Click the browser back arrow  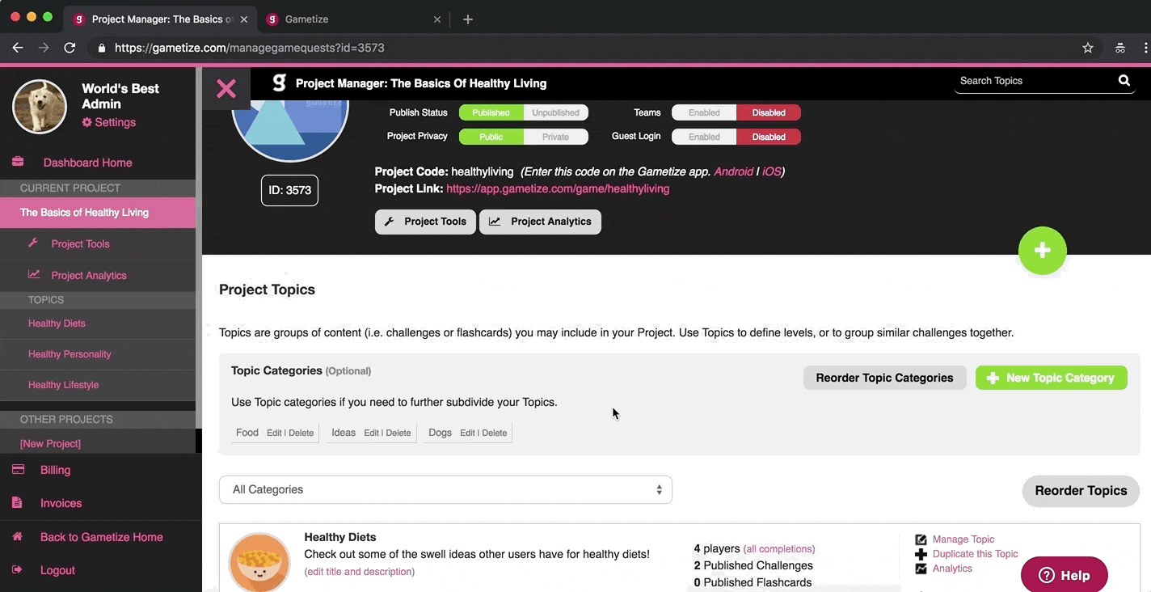pos(18,48)
